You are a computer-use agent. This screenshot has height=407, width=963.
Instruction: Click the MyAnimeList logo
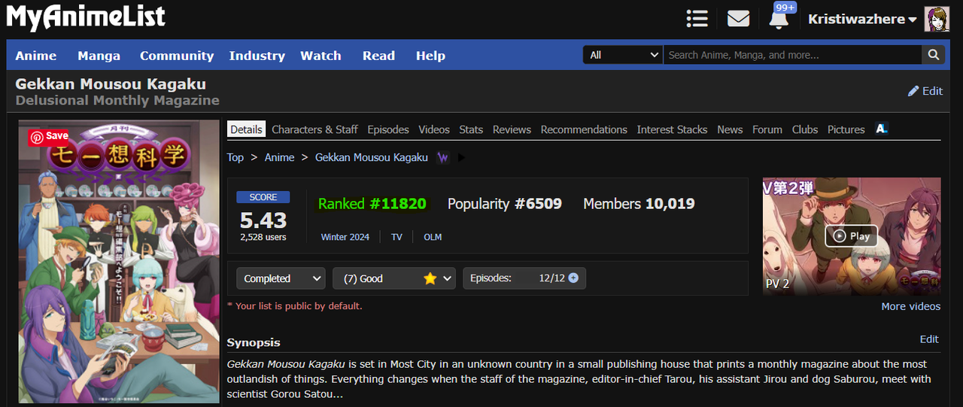coord(86,17)
